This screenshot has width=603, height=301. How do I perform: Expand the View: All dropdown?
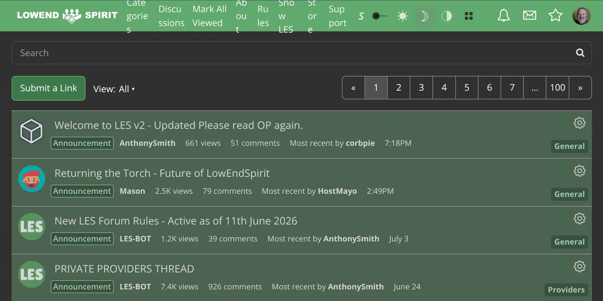click(114, 89)
